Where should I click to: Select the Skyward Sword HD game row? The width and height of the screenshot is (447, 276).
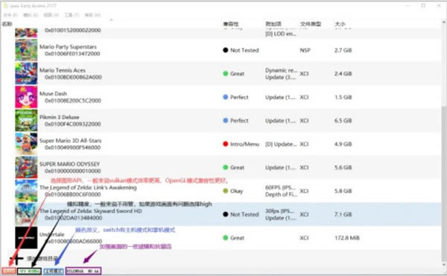(x=221, y=214)
